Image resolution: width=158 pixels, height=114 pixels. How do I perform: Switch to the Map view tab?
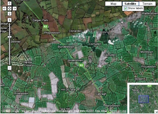pyautogui.click(x=113, y=4)
